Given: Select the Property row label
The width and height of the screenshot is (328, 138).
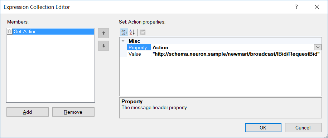Looking at the screenshot, I should tap(139, 47).
